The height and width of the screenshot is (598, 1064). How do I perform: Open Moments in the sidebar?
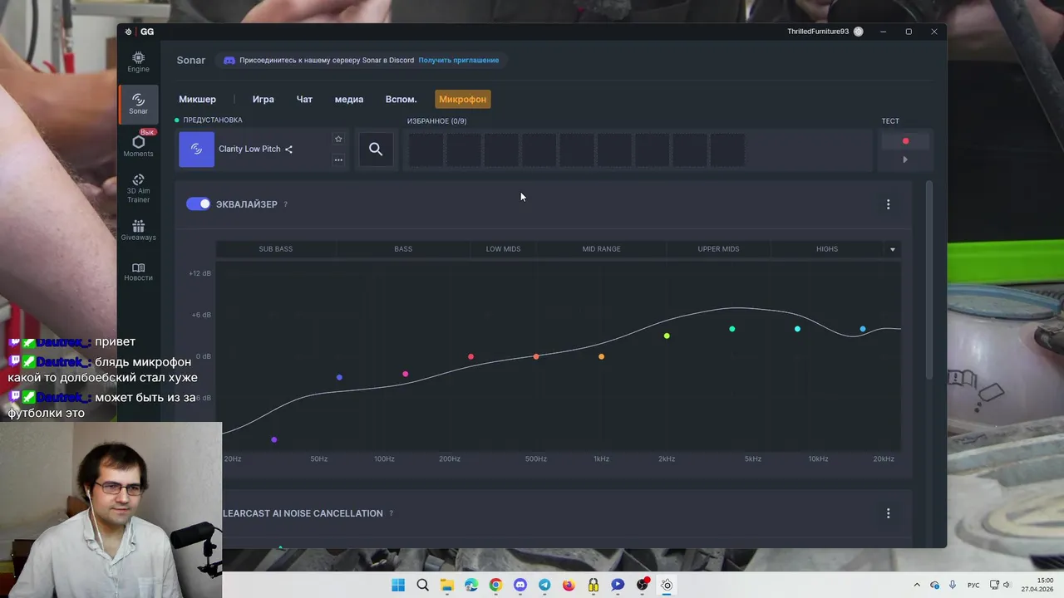pos(138,146)
